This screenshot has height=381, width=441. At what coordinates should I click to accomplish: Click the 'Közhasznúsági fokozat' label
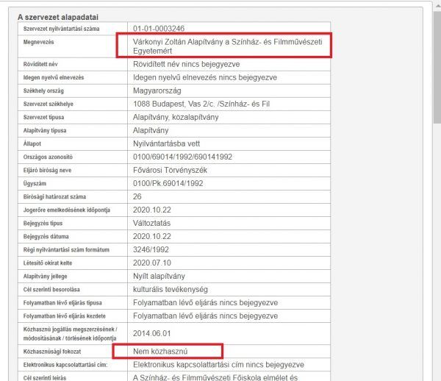pyautogui.click(x=52, y=352)
